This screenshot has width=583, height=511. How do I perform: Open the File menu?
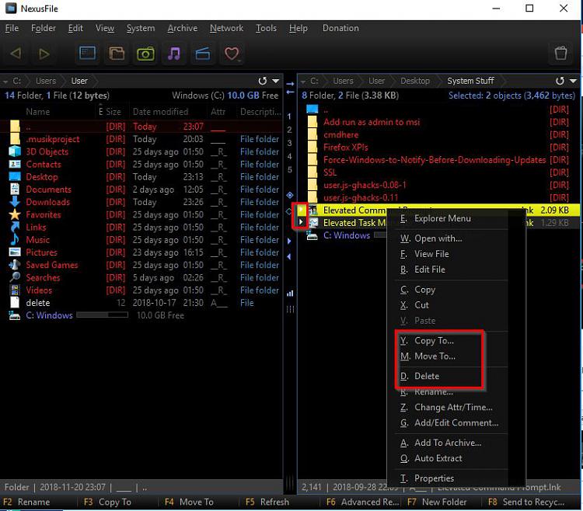click(x=12, y=28)
